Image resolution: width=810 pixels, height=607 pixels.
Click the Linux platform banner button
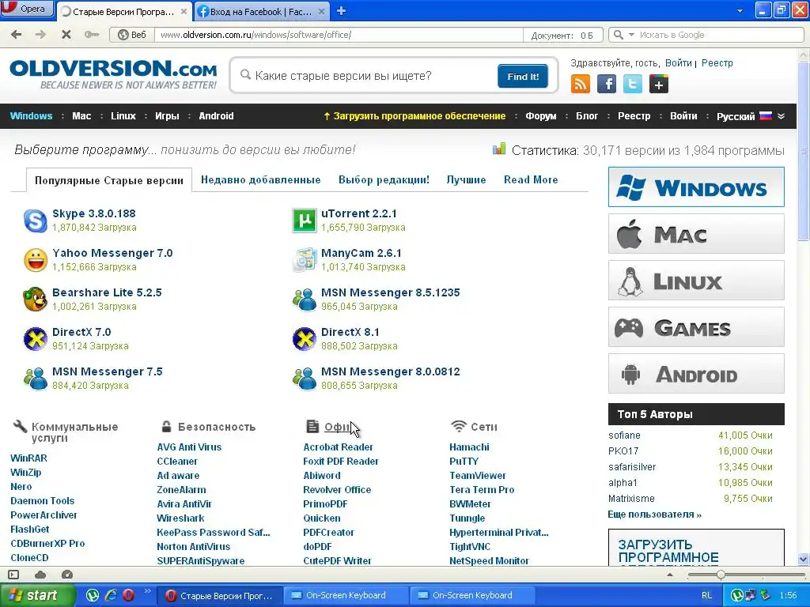tap(696, 281)
